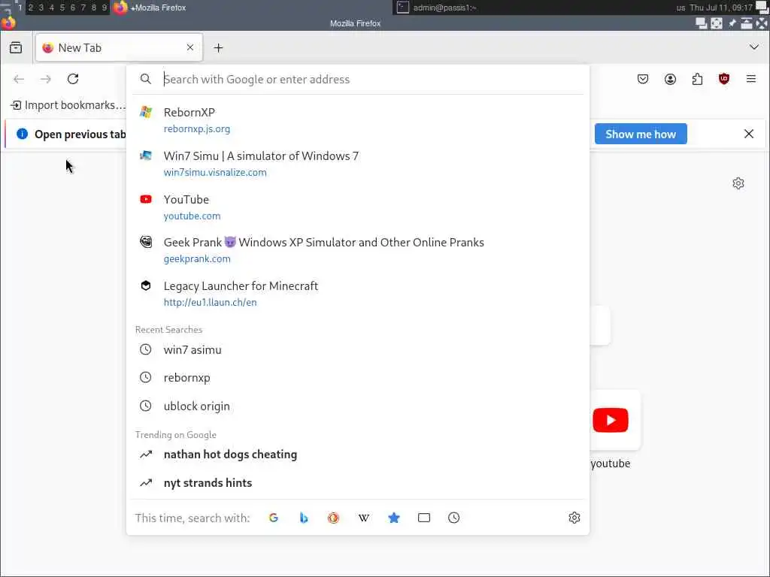Screen dimensions: 770x577
Task: Select the RebornXP suggestion
Action: [x=357, y=120]
